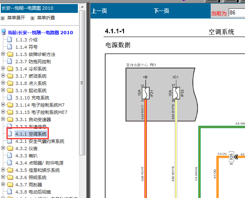Open 1.1.3 介绍 page
Screen dimensions: 245x198
point(26,40)
